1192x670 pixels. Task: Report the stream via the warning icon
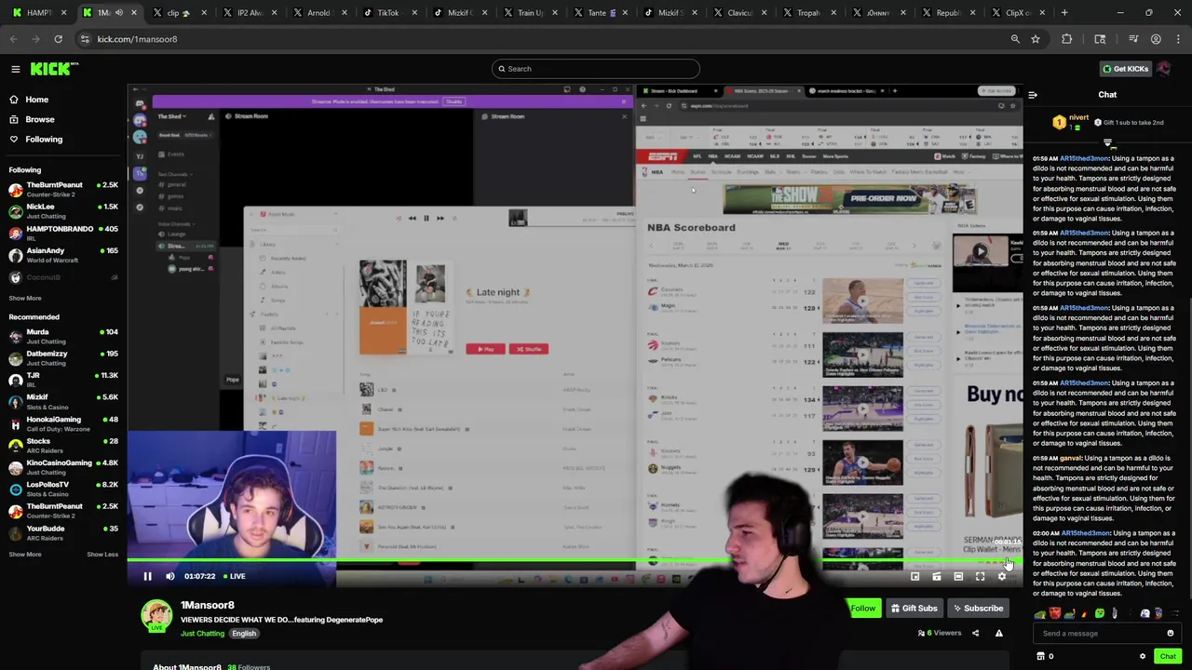coord(999,634)
